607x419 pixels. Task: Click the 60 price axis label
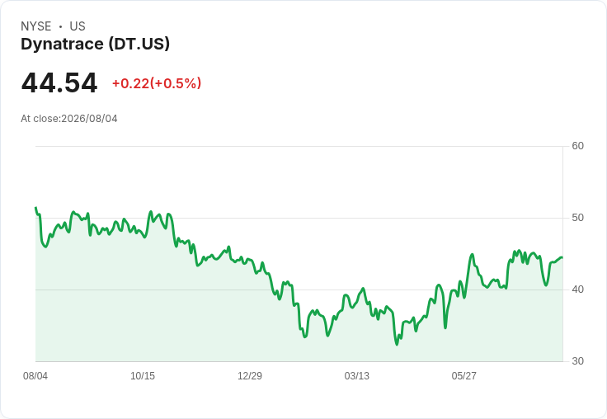[577, 146]
